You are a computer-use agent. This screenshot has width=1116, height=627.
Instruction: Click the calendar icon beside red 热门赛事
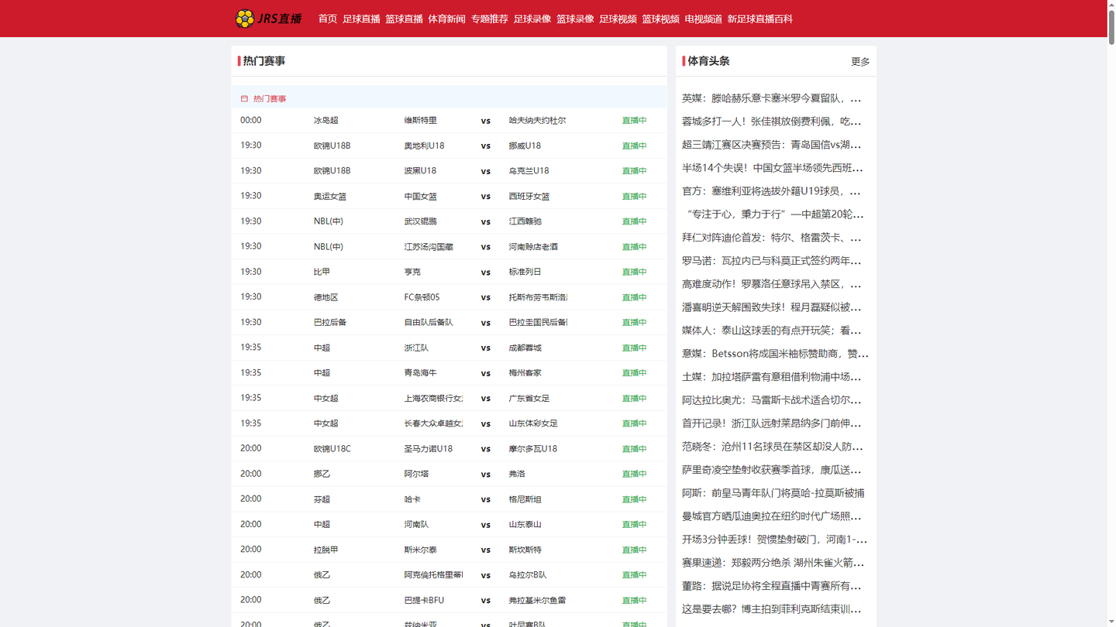244,99
